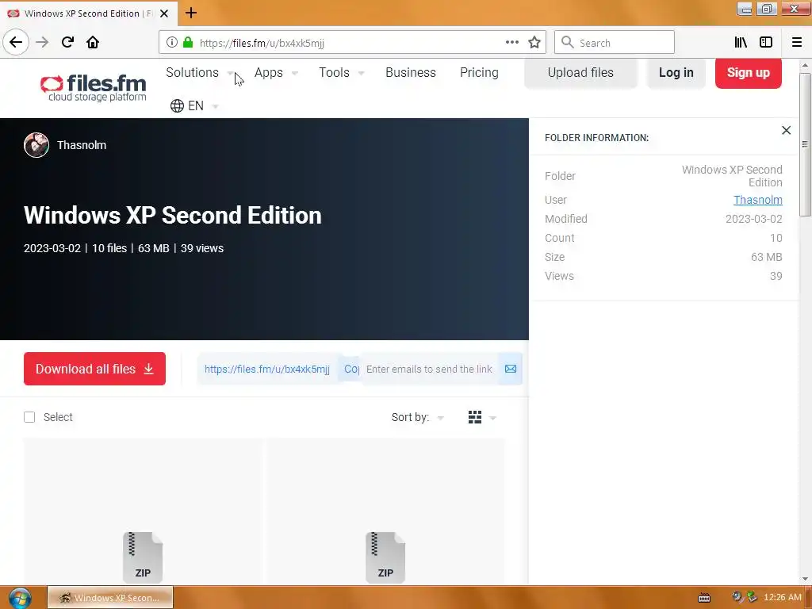Click the shared link URL field
Screen dimensions: 812x609
(267, 369)
